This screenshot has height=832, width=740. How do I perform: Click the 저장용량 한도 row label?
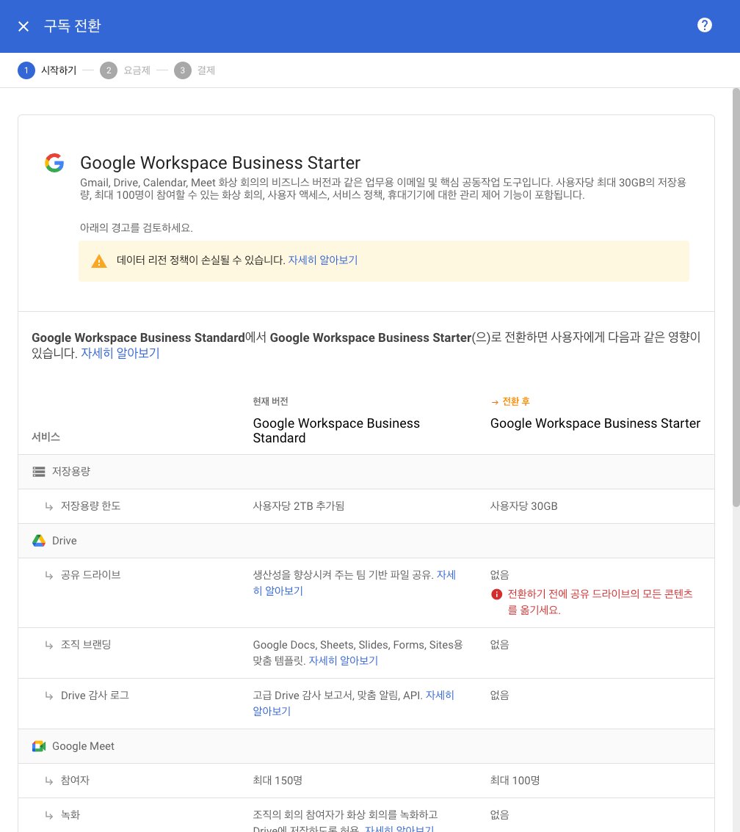click(90, 506)
